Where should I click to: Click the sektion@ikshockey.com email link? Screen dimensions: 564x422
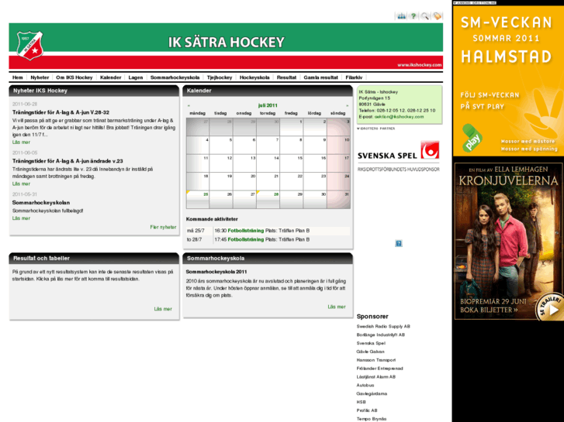[399, 117]
